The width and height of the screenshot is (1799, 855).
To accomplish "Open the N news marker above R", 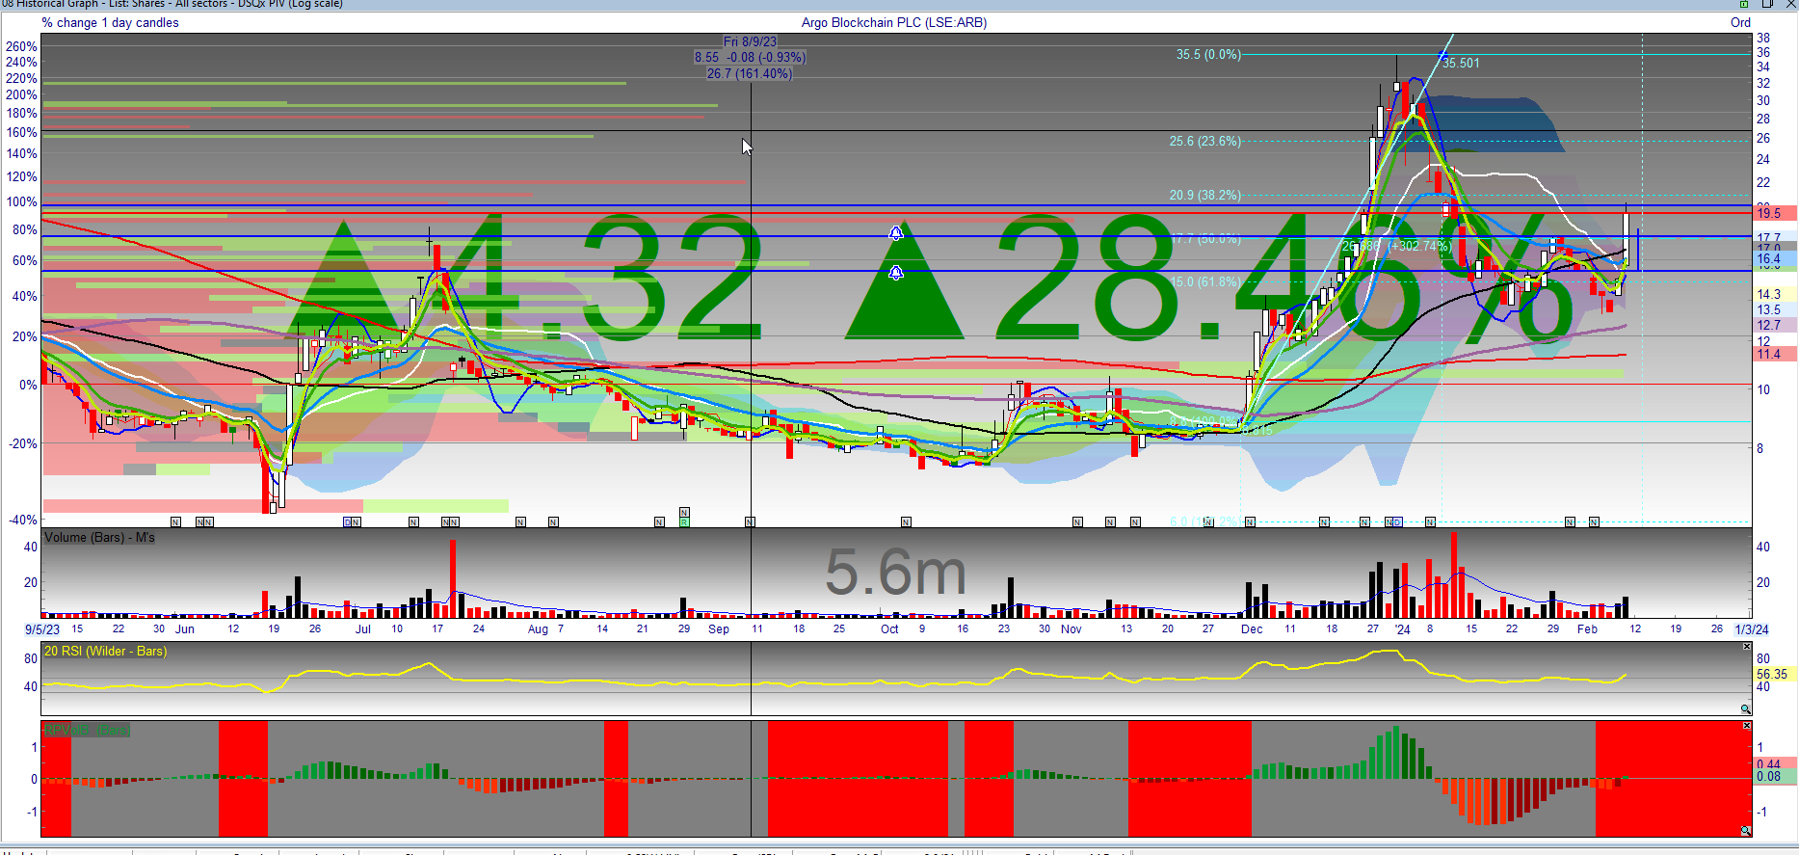I will [684, 512].
